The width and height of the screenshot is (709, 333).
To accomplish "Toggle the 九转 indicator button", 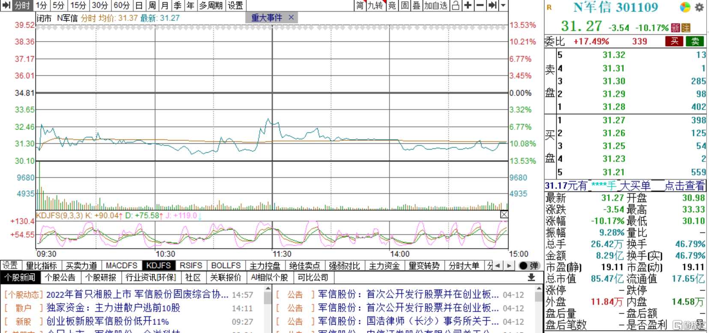I will pyautogui.click(x=375, y=6).
